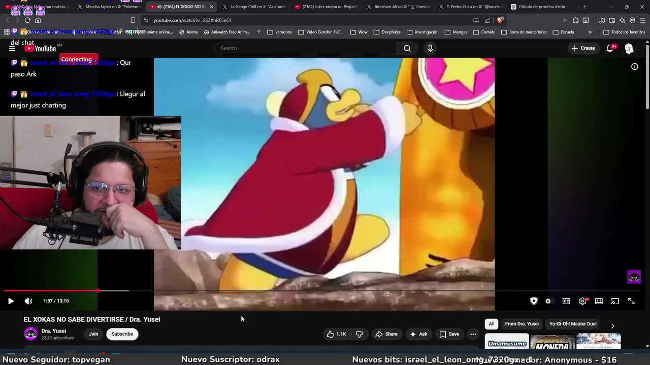Open the Mangas bookmark folder
The height and width of the screenshot is (365, 650).
pyautogui.click(x=456, y=32)
